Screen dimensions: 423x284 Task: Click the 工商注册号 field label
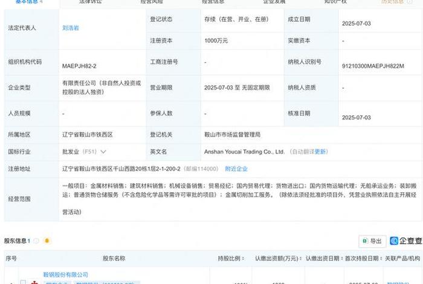(164, 62)
